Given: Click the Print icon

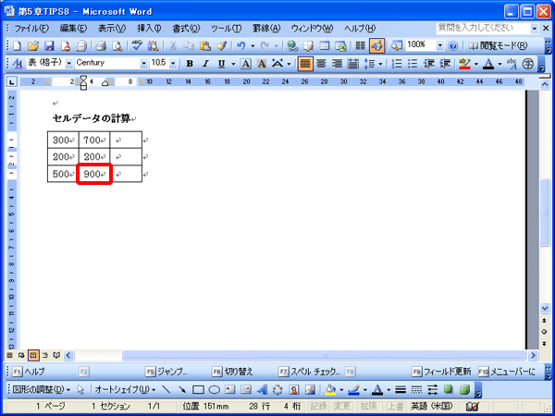Looking at the screenshot, I should click(101, 45).
